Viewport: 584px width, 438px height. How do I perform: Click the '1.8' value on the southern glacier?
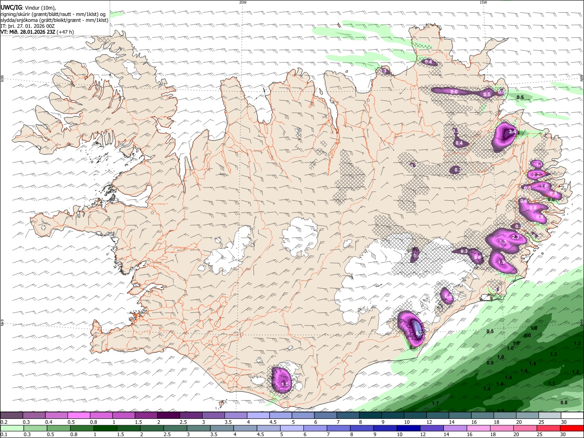click(x=285, y=385)
